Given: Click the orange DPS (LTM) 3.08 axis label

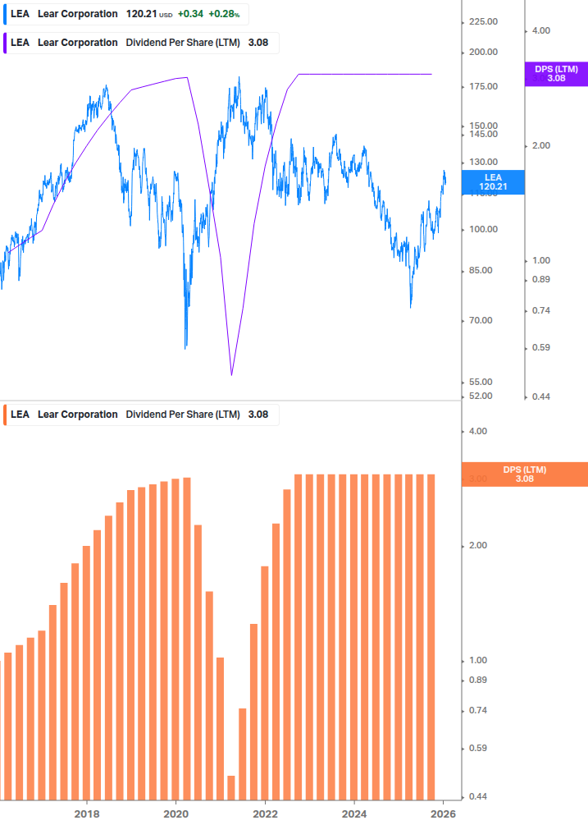Looking at the screenshot, I should click(x=524, y=474).
